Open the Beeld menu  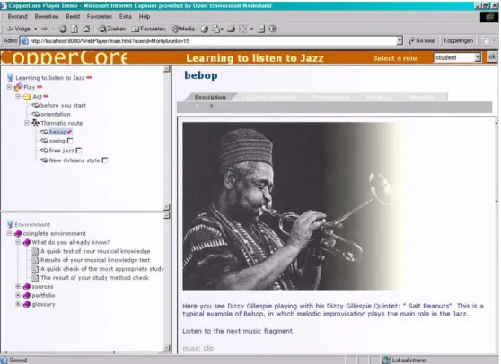click(x=73, y=17)
